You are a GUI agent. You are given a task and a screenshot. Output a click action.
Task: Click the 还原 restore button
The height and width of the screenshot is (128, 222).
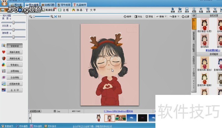click(185, 17)
